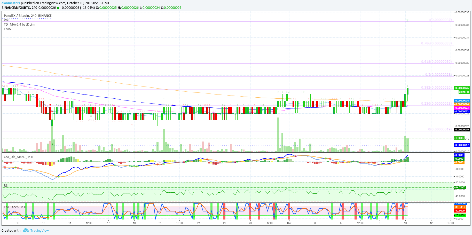This screenshot has width=472, height=235.
Task: Click the 02:46:45 candle countdown label
Action: [x=464, y=92]
